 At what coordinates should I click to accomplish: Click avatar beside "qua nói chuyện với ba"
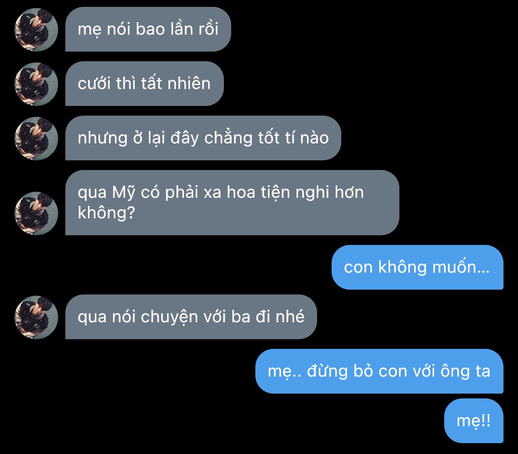point(36,317)
